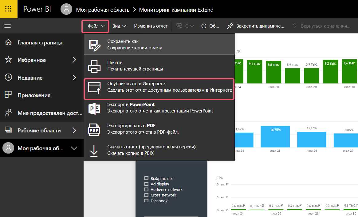Toggle the Ad display checkbox
The width and height of the screenshot is (358, 217).
point(146,184)
